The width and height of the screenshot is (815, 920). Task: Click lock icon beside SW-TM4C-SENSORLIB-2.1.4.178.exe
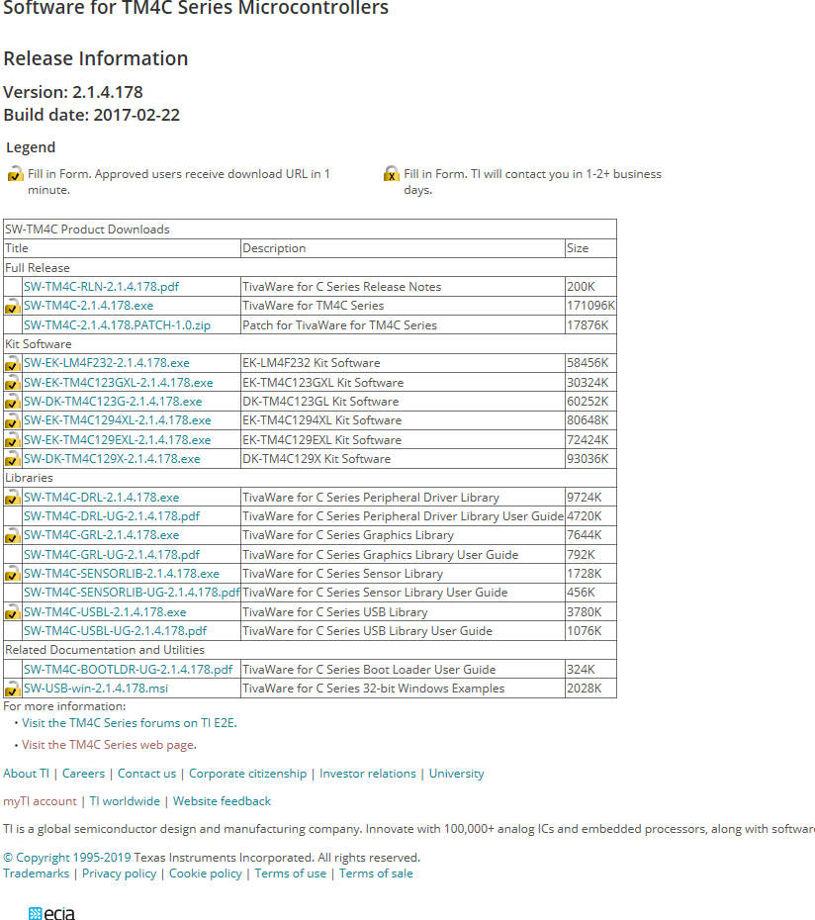(12, 574)
